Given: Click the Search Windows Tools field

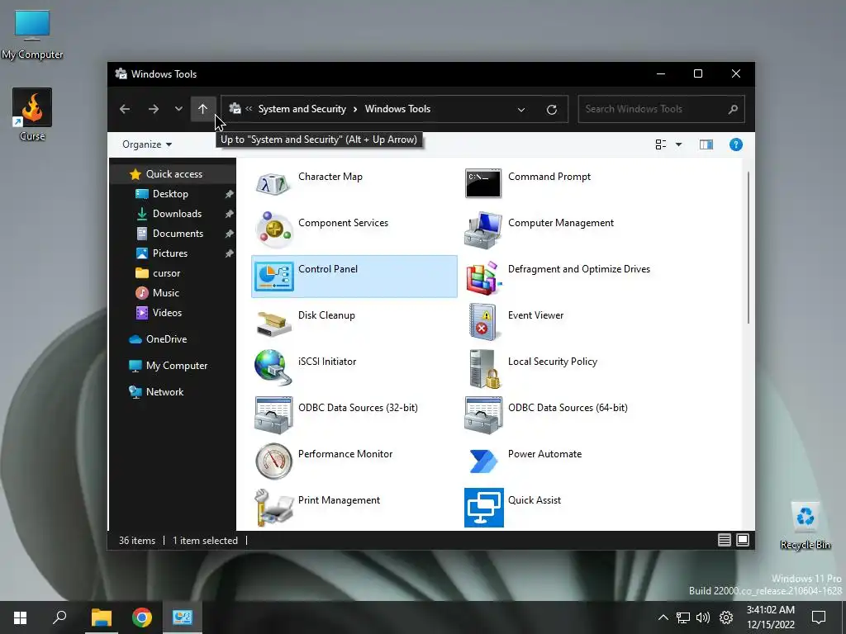Looking at the screenshot, I should point(662,109).
